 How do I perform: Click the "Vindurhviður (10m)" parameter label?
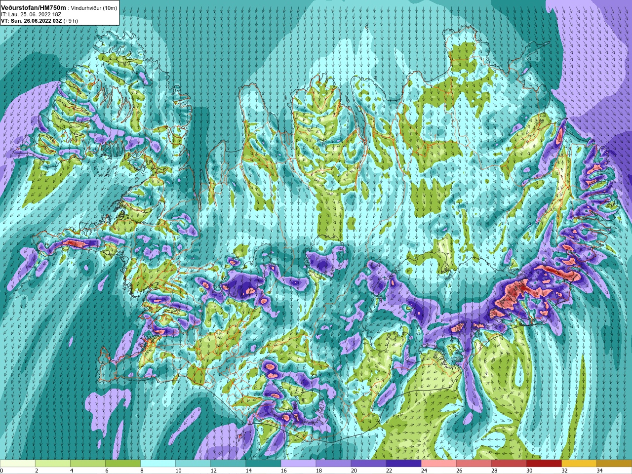[94, 8]
